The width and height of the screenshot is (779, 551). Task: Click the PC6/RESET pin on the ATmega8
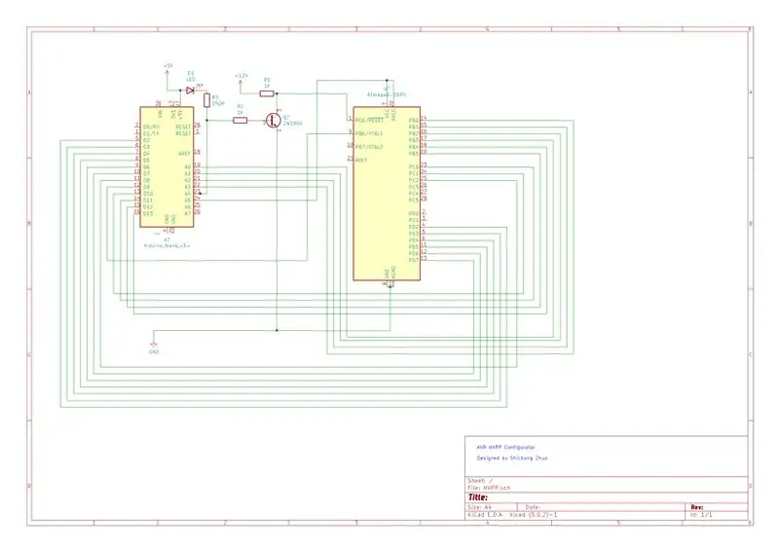369,121
